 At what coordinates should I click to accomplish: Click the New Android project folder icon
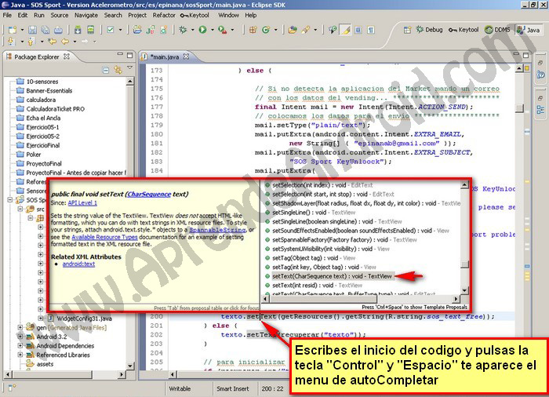coord(137,30)
